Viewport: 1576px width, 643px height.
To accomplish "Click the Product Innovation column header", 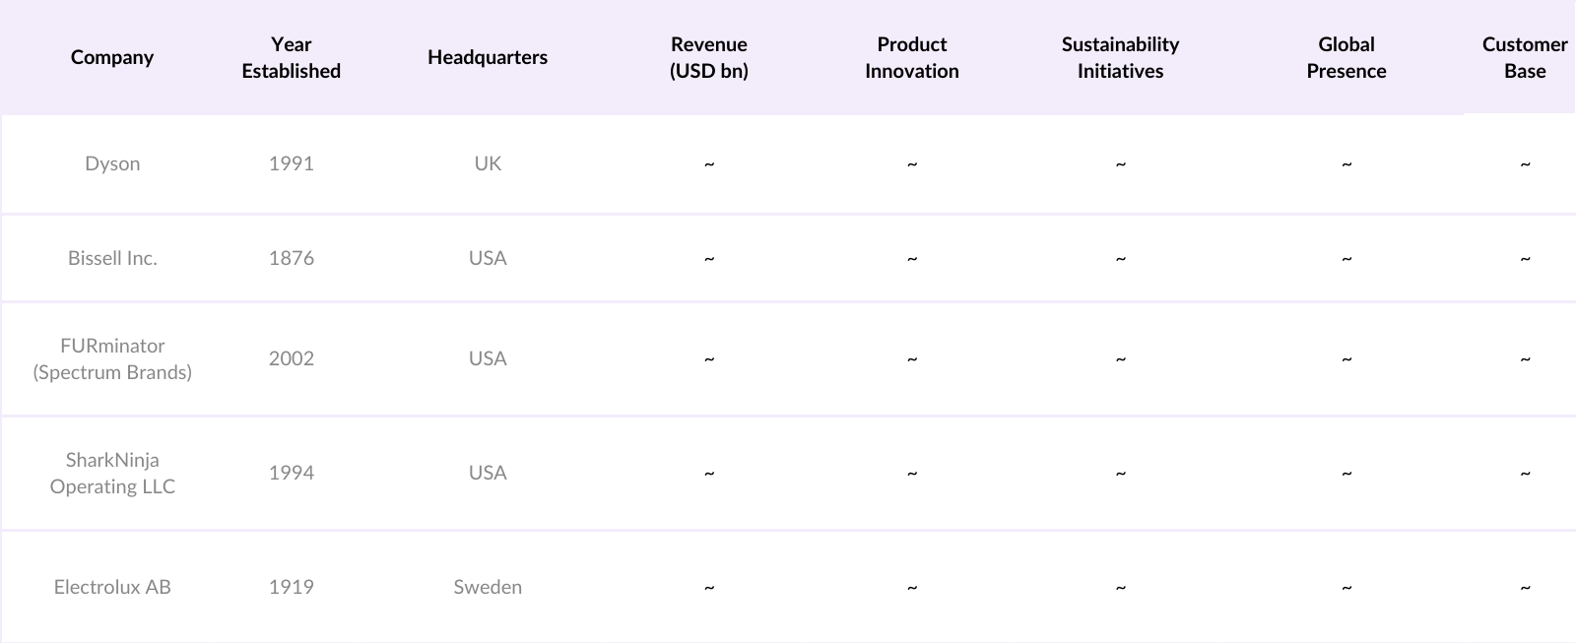I will 911,57.
